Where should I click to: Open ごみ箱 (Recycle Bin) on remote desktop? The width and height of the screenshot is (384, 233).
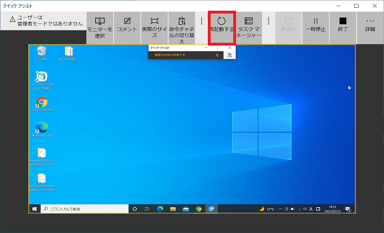41,53
